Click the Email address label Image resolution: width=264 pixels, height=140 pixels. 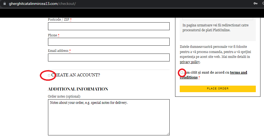pyautogui.click(x=58, y=51)
